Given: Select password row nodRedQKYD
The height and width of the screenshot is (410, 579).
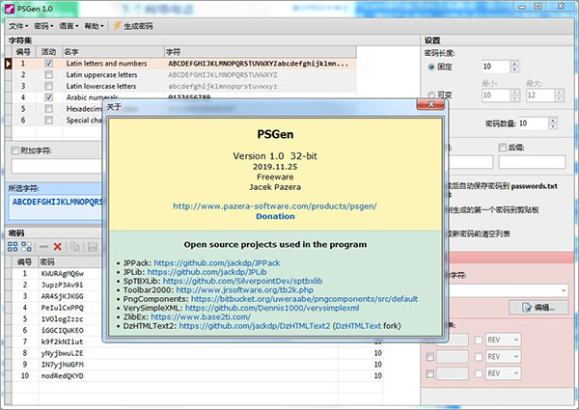Looking at the screenshot, I should point(198,375).
